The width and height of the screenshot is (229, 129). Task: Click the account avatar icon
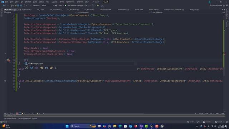(x=210, y=2)
